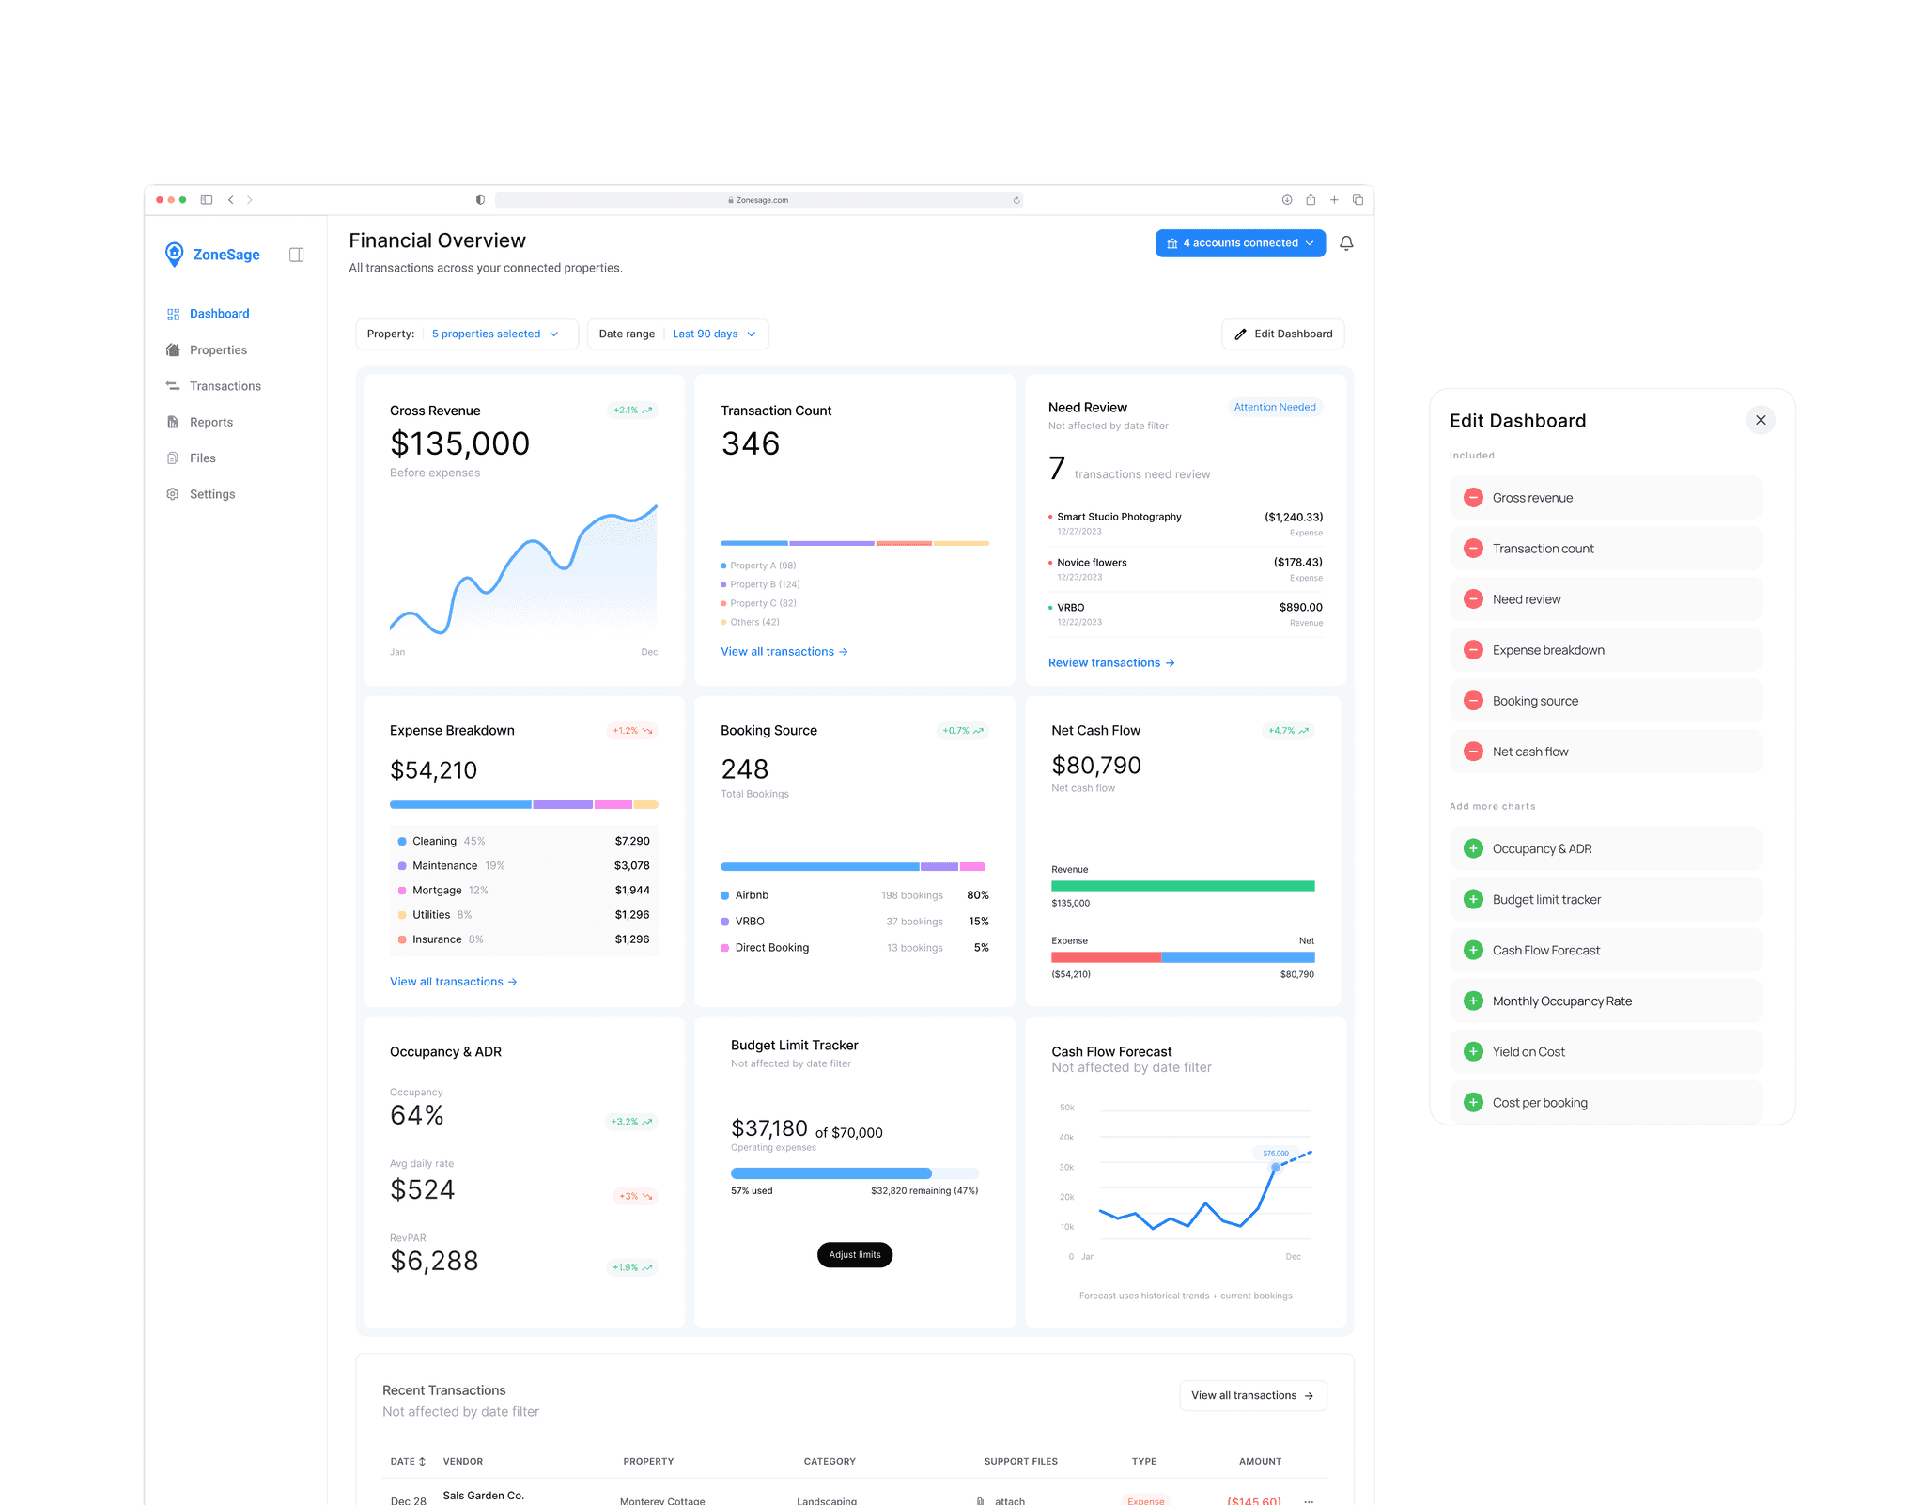
Task: Click the browser privacy shield icon
Action: [x=480, y=200]
